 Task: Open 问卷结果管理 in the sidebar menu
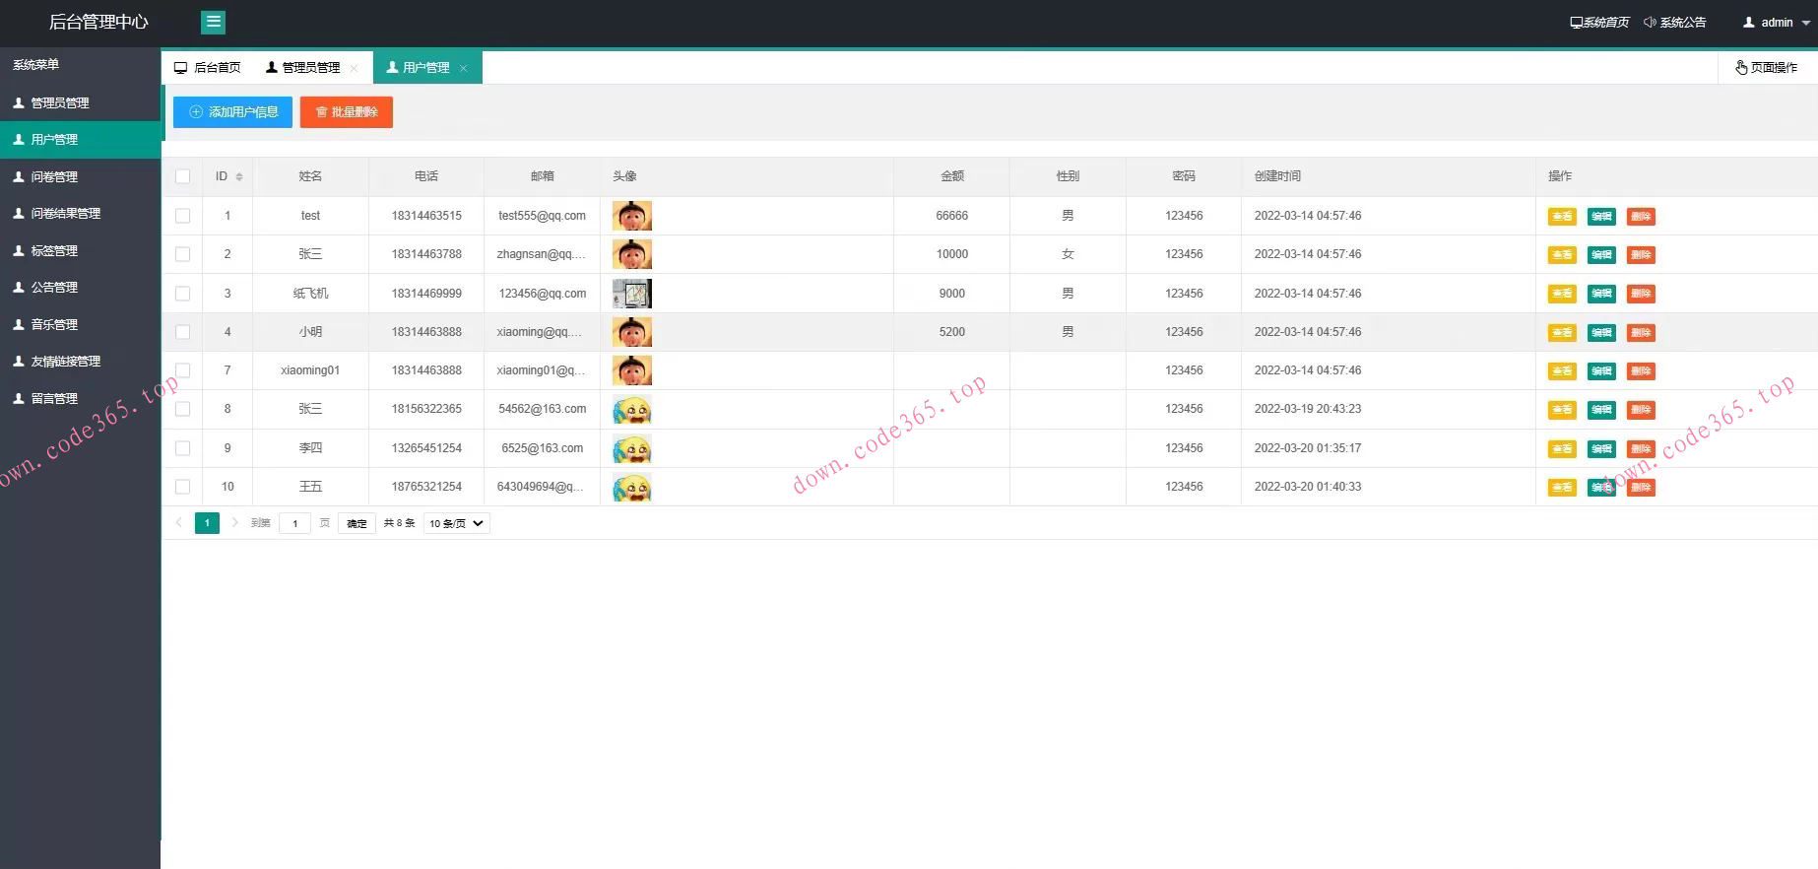(80, 214)
